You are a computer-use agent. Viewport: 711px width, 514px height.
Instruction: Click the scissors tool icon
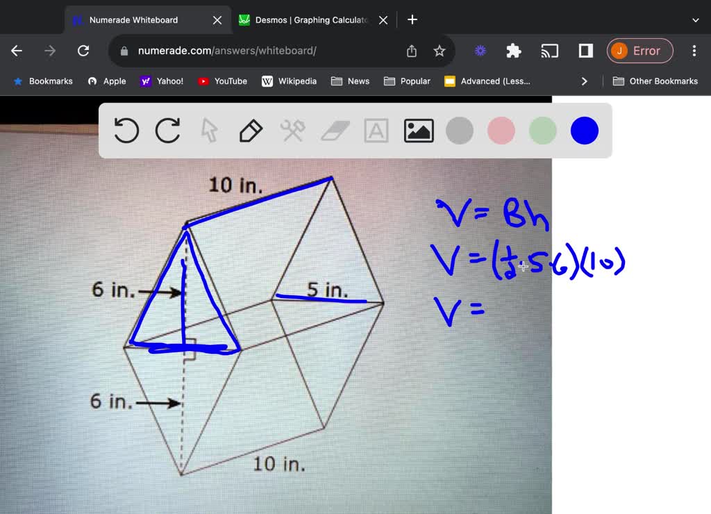click(x=292, y=131)
